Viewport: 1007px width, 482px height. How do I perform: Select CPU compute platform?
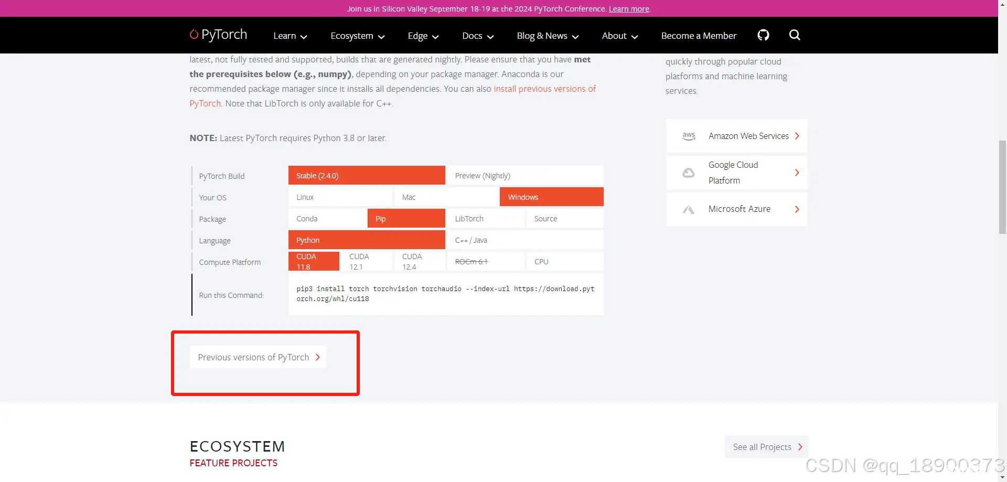565,262
